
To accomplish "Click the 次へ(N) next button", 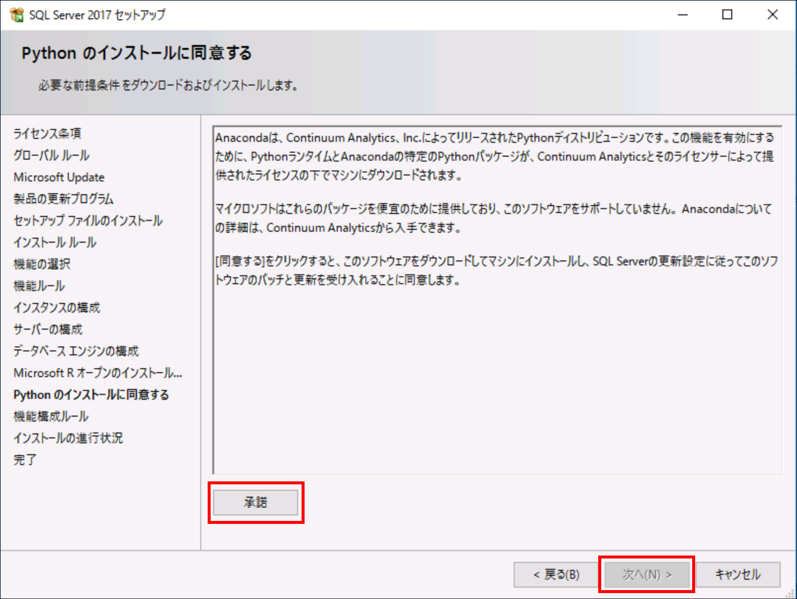I will [647, 574].
